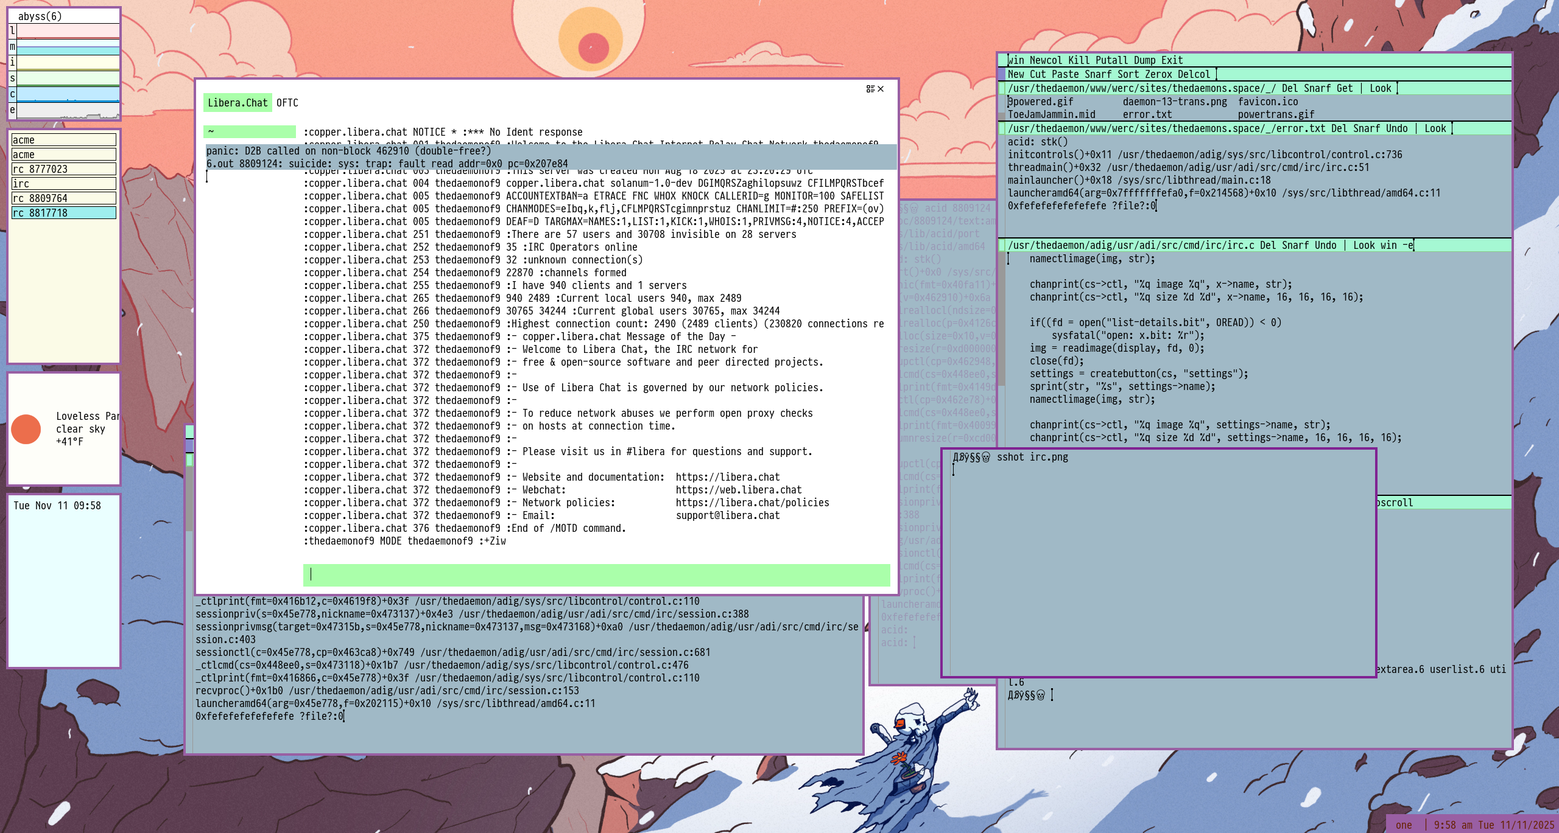Switch to the Libera.Chat network tab
This screenshot has width=1559, height=833.
click(x=238, y=103)
